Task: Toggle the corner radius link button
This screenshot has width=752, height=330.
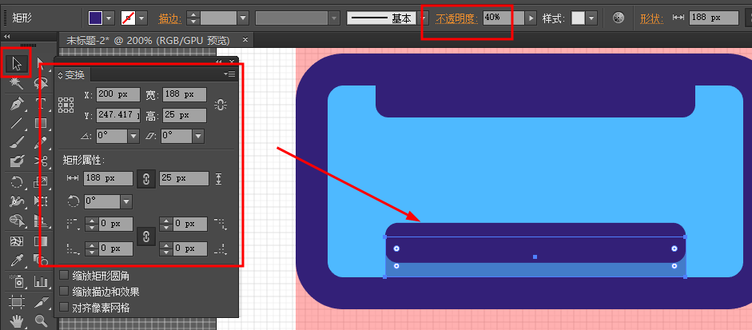Action: pyautogui.click(x=146, y=237)
